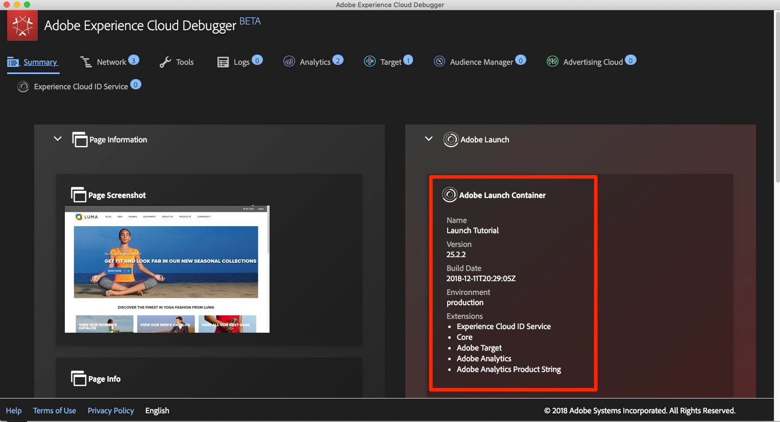780x422 pixels.
Task: Click the Luma page screenshot thumbnail
Action: click(x=166, y=269)
